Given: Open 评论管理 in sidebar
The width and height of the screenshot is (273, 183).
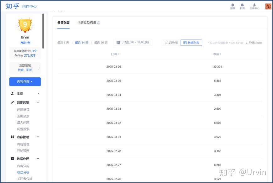Looking at the screenshot, I should click(23, 151).
